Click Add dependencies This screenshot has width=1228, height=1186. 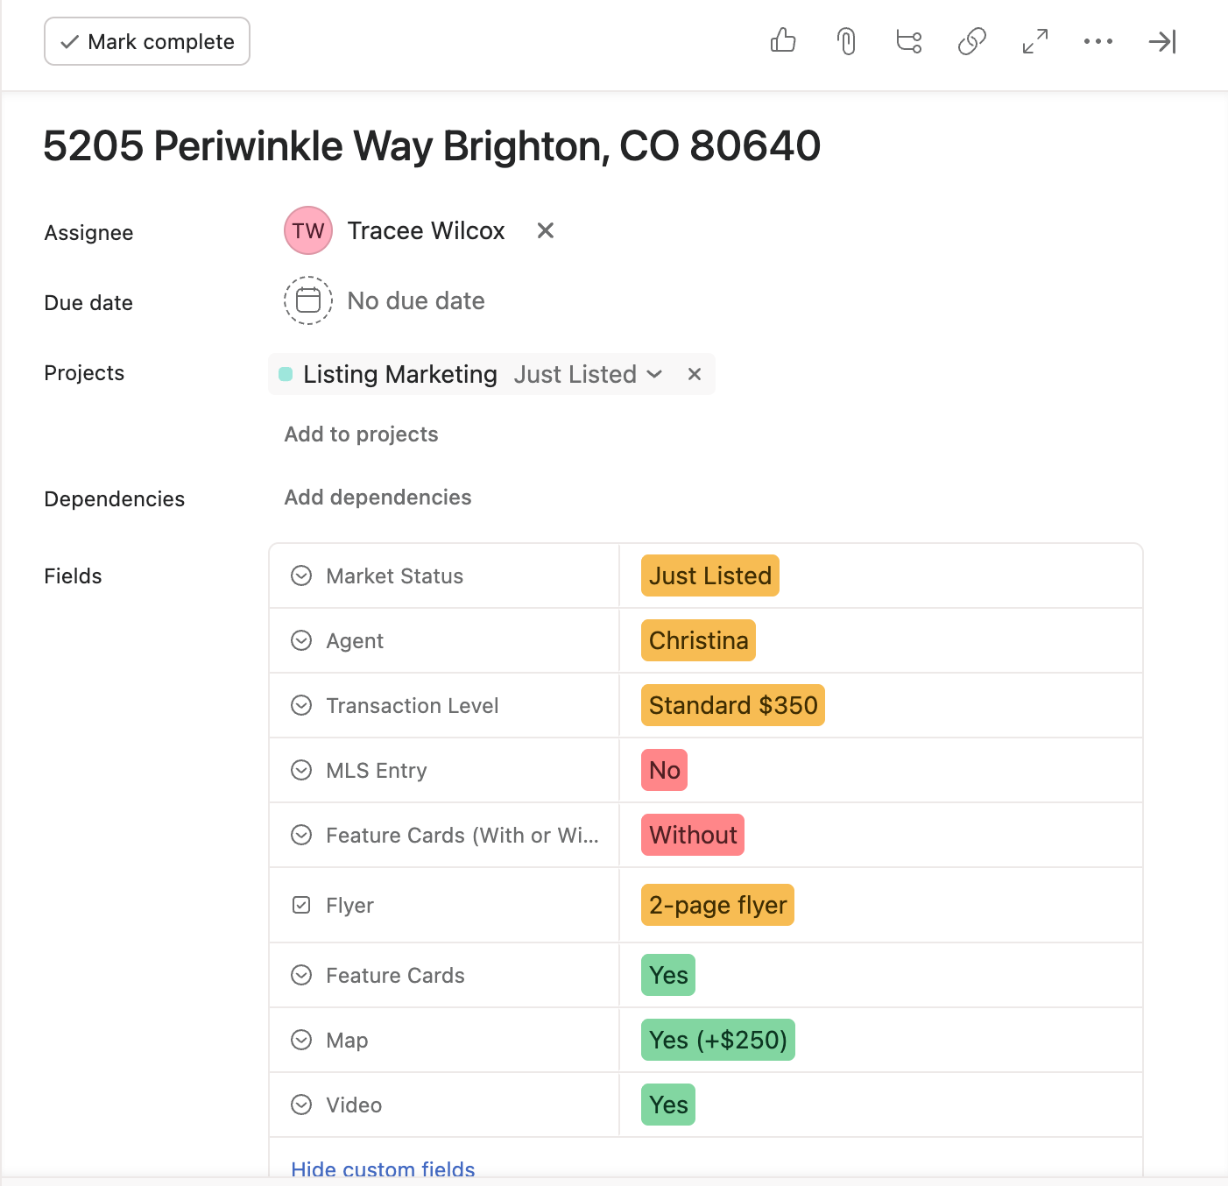378,498
